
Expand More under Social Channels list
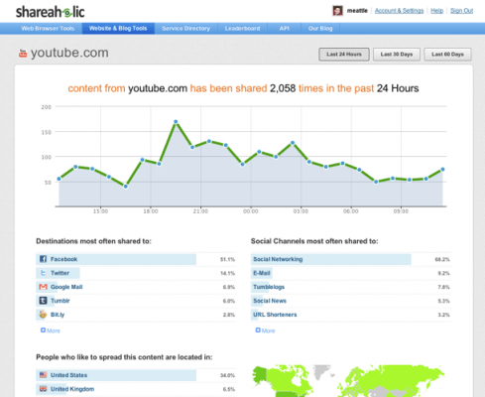point(265,331)
